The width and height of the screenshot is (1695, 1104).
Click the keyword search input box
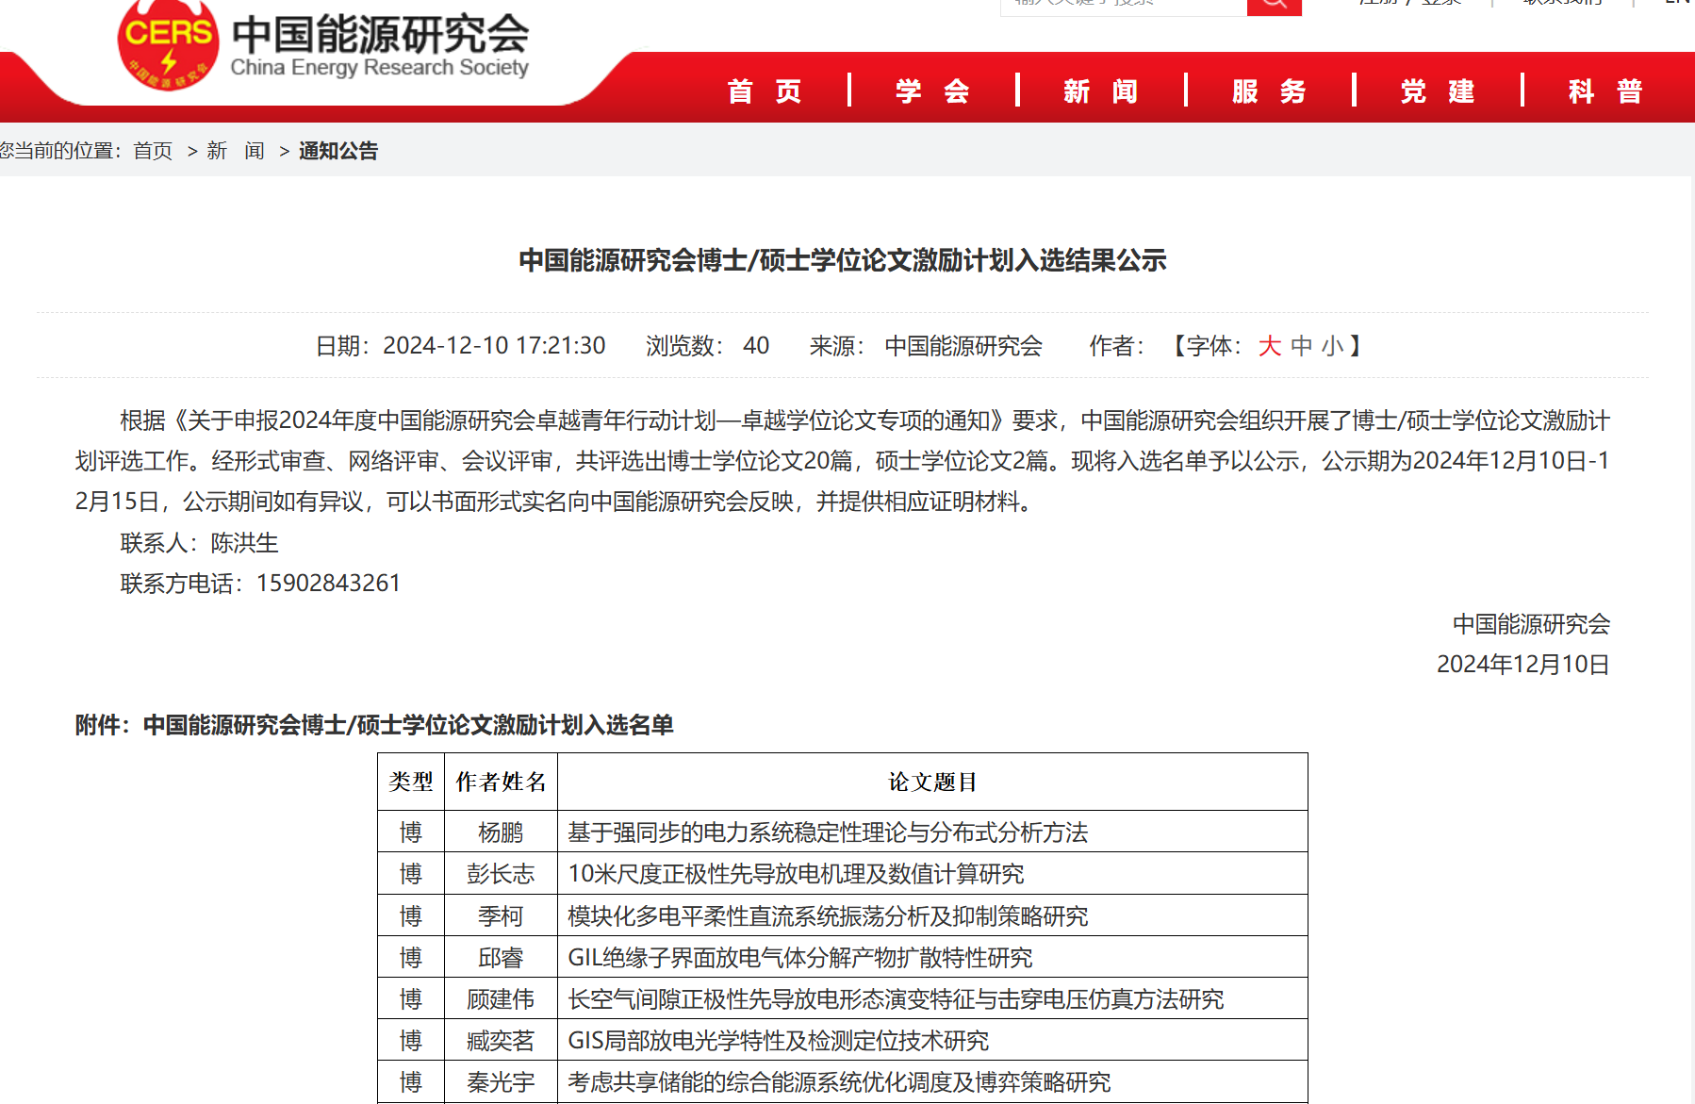[x=1123, y=6]
